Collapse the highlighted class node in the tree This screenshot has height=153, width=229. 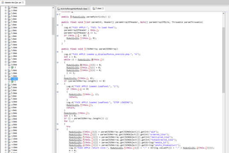click(6, 79)
